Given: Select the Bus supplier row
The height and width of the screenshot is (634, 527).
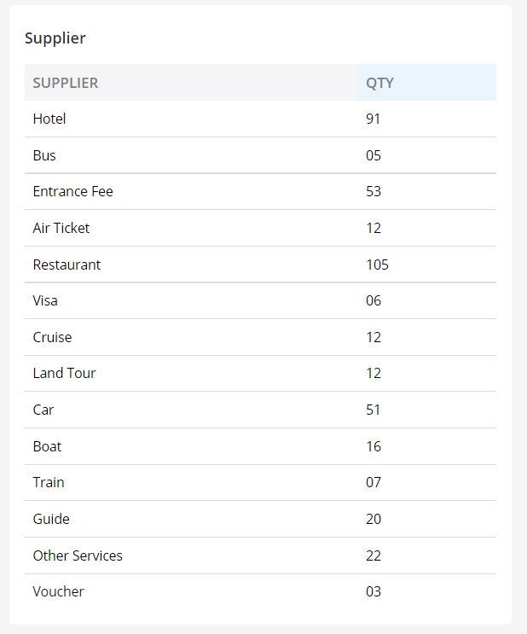Looking at the screenshot, I should [x=260, y=155].
